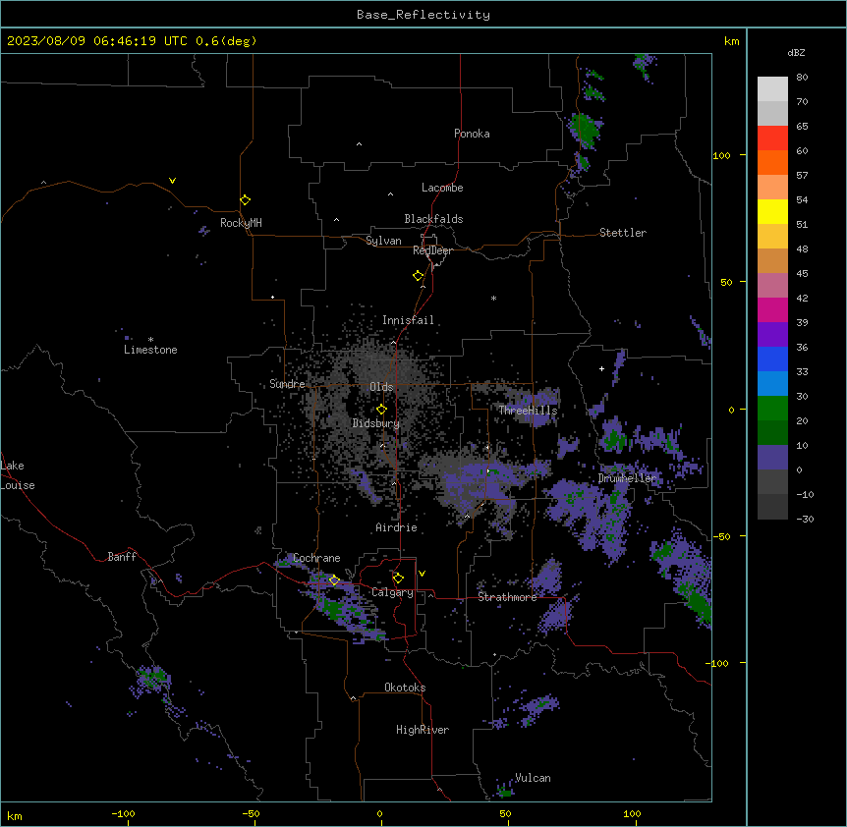
Task: Click the yellow marker south of RedDeer
Action: 419,276
